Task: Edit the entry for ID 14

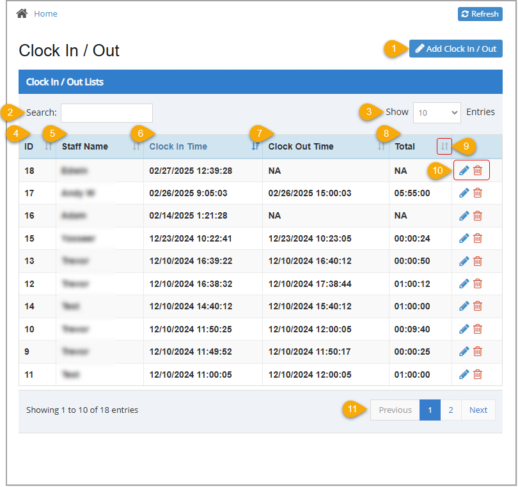Action: [464, 305]
